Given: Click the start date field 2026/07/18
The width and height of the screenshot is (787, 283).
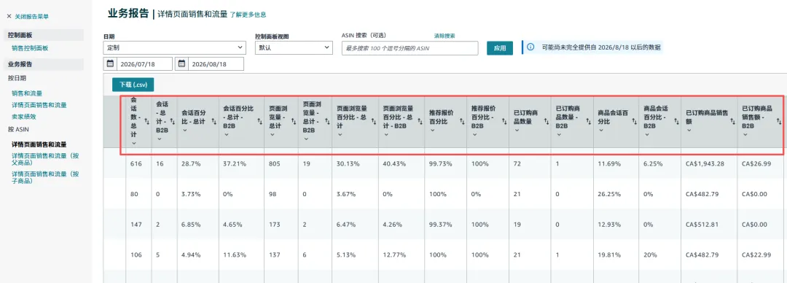Looking at the screenshot, I should pos(144,64).
